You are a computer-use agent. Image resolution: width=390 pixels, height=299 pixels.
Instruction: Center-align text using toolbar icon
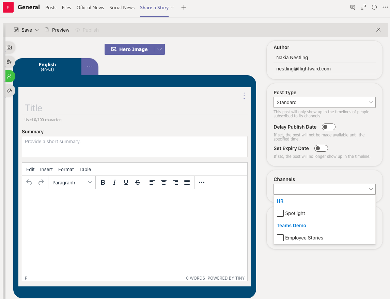[164, 183]
